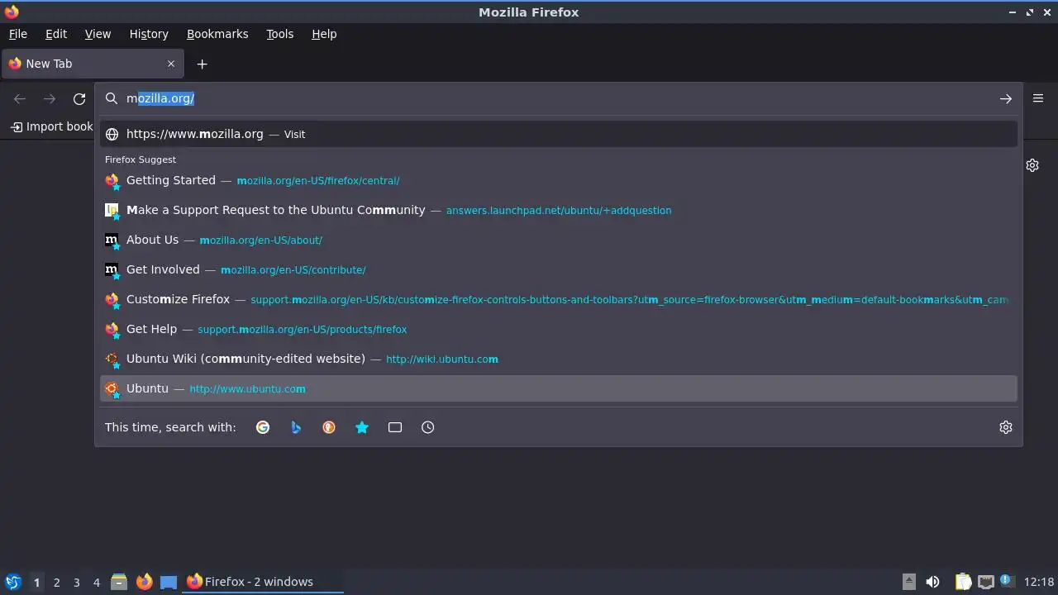The width and height of the screenshot is (1058, 595).
Task: Select Firefox - 2 windows taskbar entry
Action: pos(264,582)
